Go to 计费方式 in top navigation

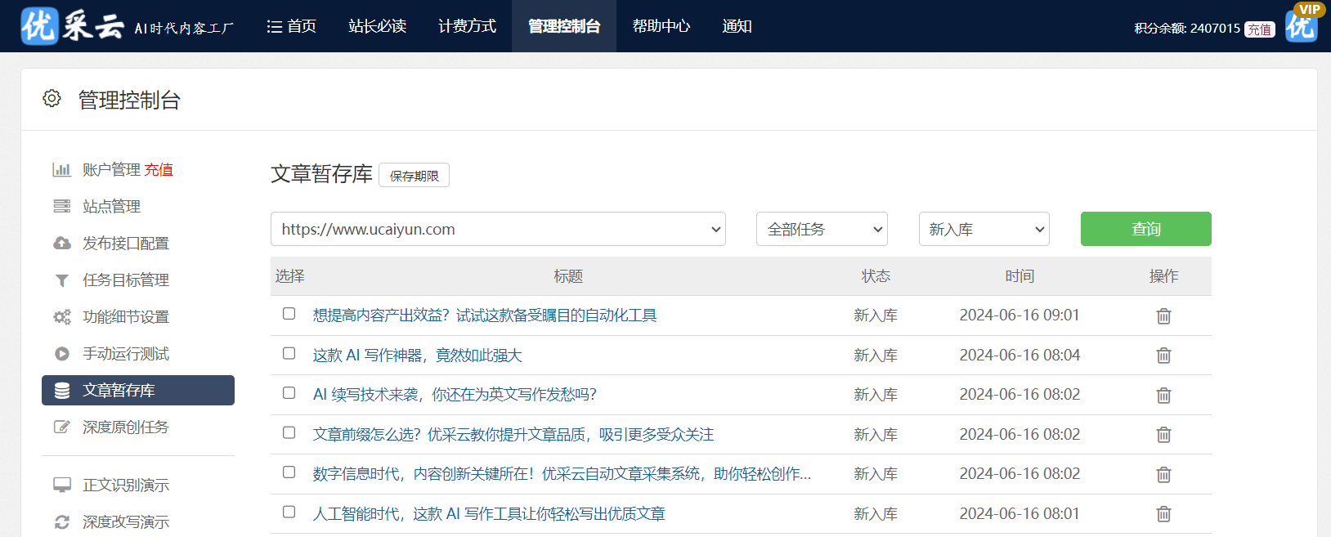467,26
